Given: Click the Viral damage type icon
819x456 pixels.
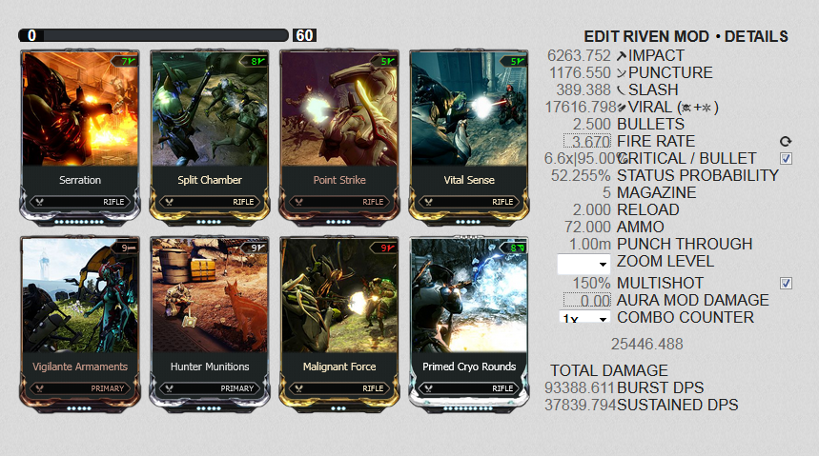Looking at the screenshot, I should pyautogui.click(x=622, y=108).
